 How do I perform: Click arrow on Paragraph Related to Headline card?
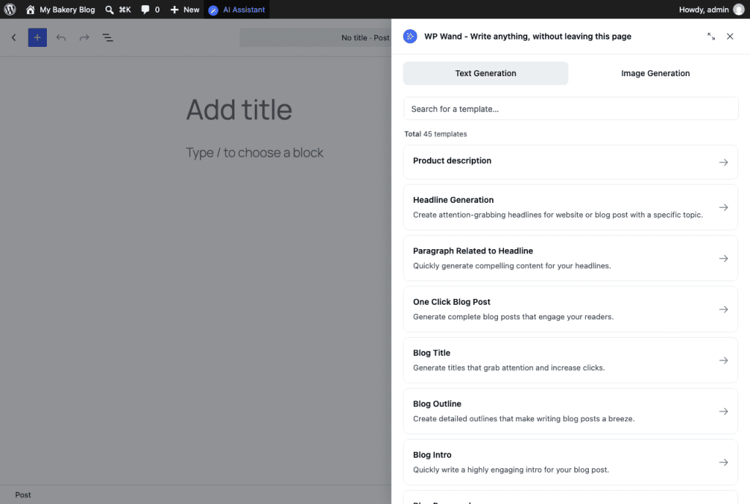[x=723, y=258]
